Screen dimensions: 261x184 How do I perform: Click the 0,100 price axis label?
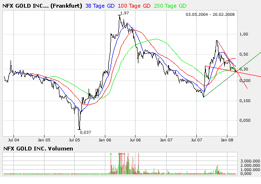coord(245,101)
